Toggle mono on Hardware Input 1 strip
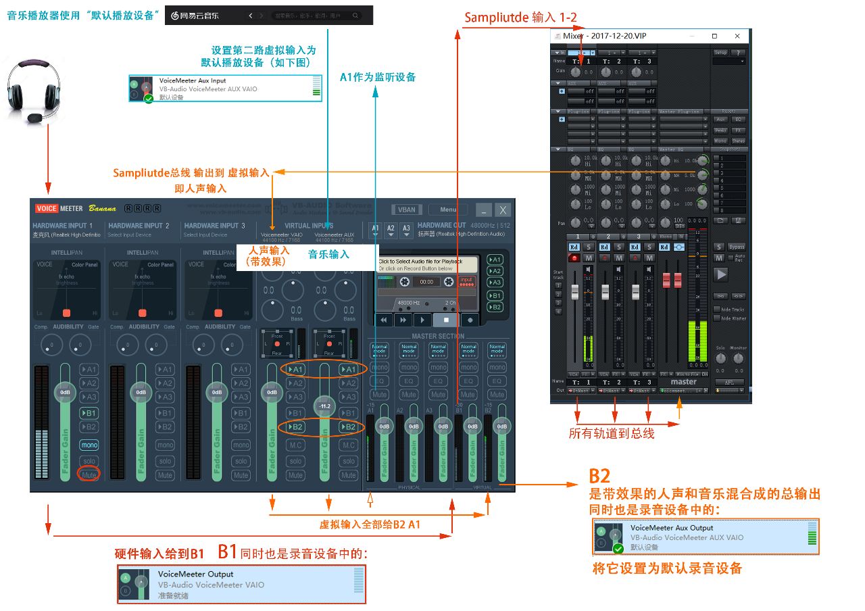865x611 pixels. (x=89, y=445)
